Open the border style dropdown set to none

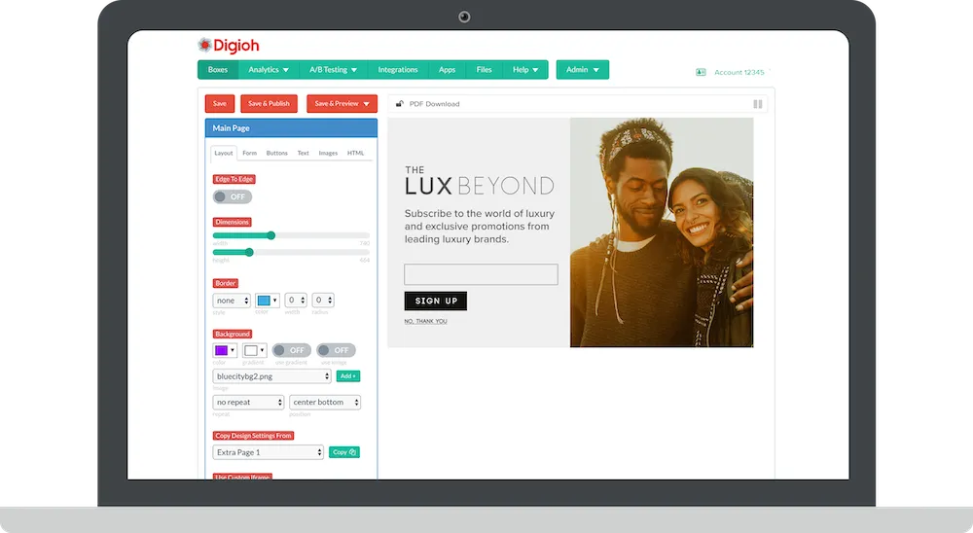[x=232, y=301]
